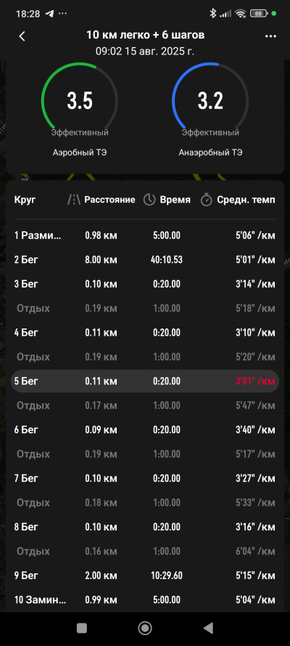Select lap 10 Заминка row
290x646 pixels.
144,600
